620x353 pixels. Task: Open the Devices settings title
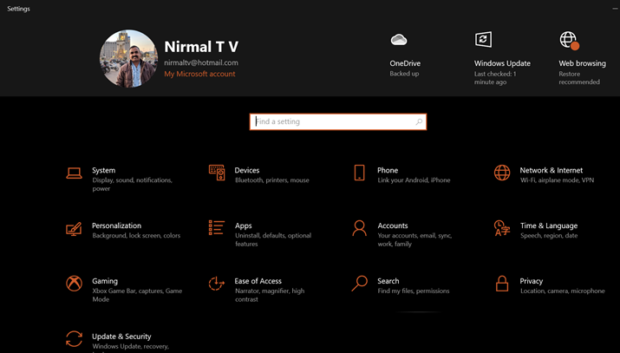247,170
